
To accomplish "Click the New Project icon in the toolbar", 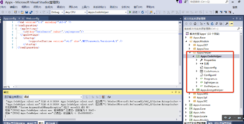I will click(16, 12).
